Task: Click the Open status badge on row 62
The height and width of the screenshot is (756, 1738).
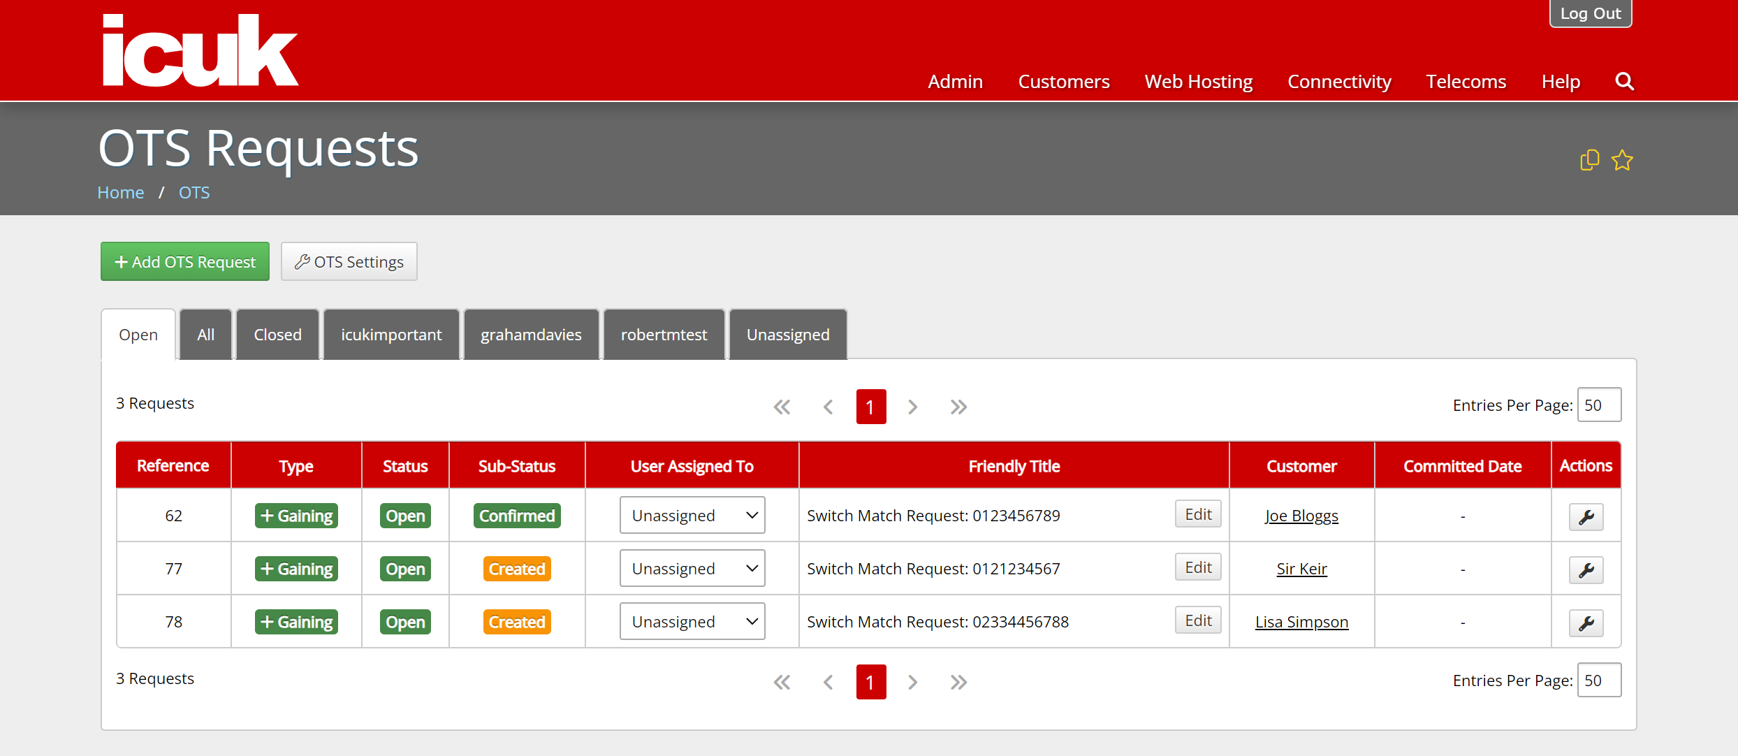Action: (x=405, y=516)
